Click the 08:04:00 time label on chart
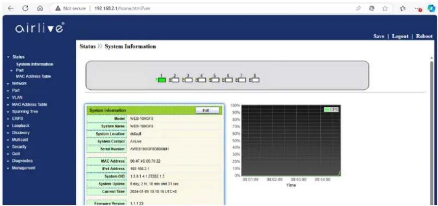Image resolution: width=438 pixels, height=206 pixels. (x=322, y=180)
